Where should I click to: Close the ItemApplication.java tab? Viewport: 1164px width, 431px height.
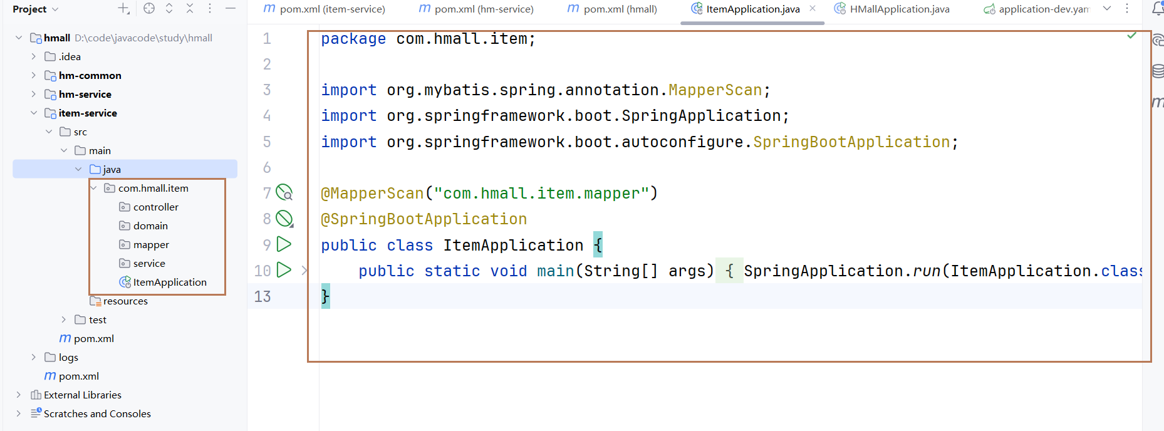(813, 9)
